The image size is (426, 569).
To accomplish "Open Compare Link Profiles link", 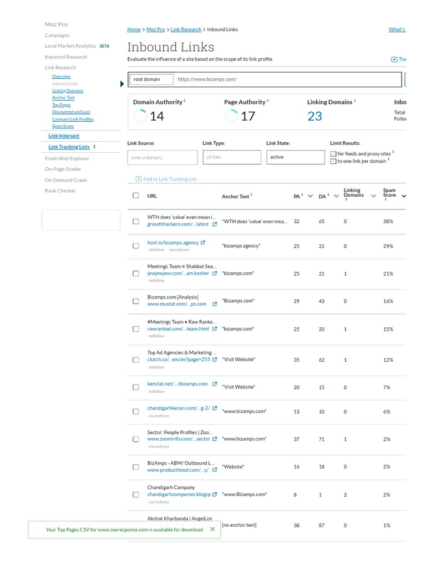I will 73,119.
